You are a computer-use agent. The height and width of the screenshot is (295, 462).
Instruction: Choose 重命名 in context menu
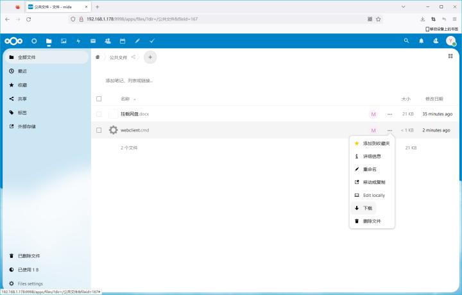click(372, 169)
